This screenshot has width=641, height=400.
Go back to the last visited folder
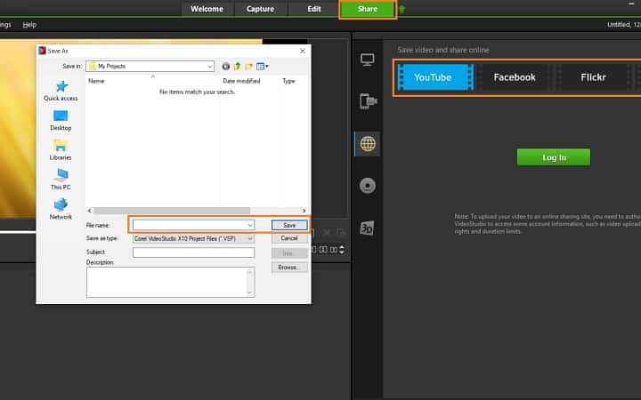[225, 66]
